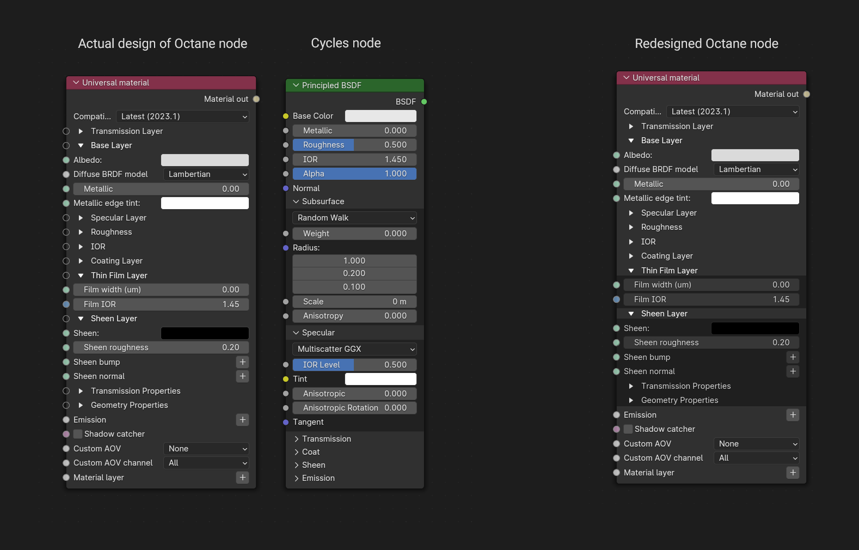Collapse Sheen Layer in redesigned Octane node
859x550 pixels.
tap(631, 314)
